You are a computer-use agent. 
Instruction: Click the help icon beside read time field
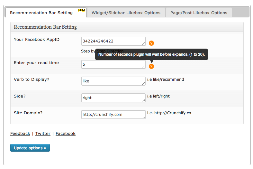click(x=151, y=66)
